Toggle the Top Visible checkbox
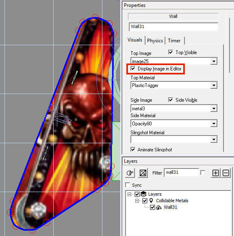The width and height of the screenshot is (234, 236). (x=171, y=52)
